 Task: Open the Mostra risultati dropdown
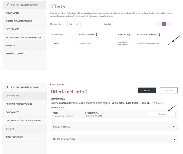(x=74, y=24)
